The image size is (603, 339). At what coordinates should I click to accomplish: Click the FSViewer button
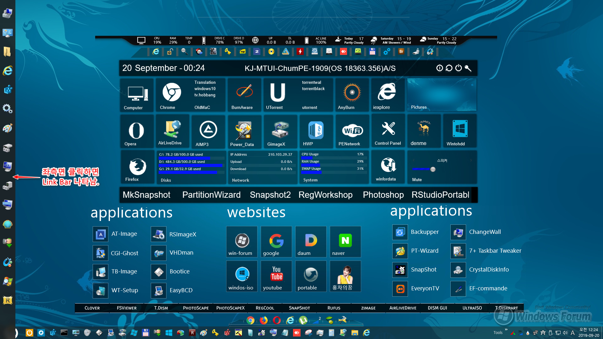coord(127,308)
